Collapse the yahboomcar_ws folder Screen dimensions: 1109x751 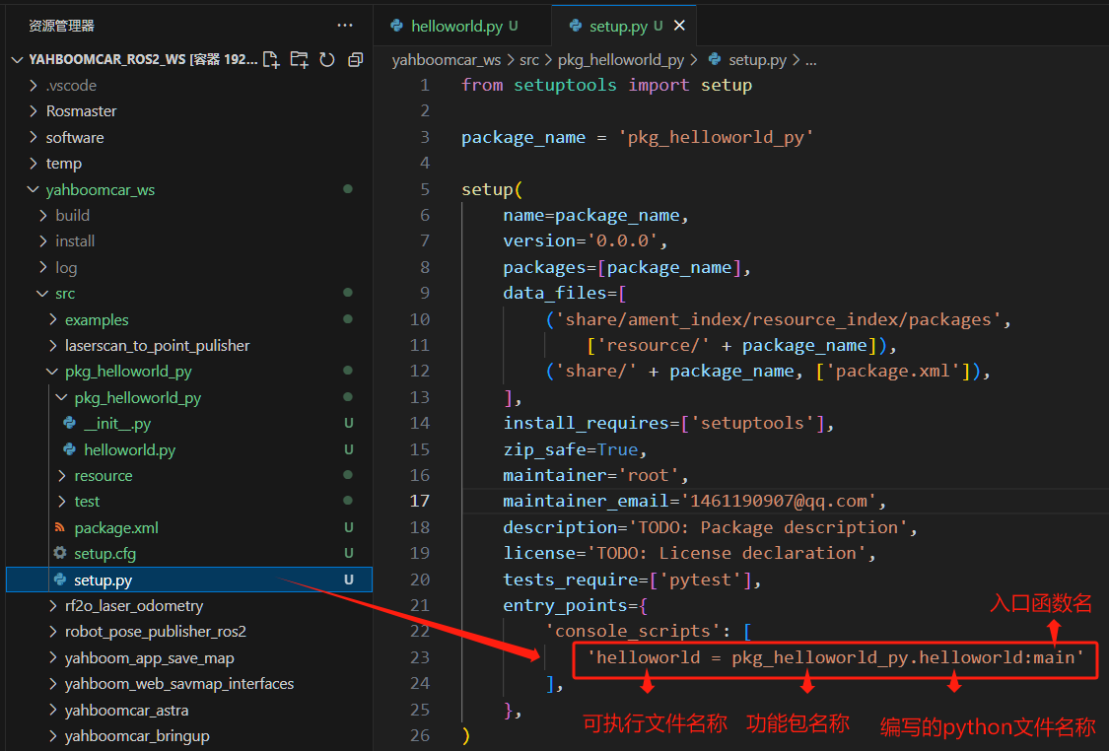point(100,189)
